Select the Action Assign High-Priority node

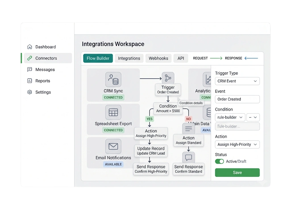pos(151,133)
